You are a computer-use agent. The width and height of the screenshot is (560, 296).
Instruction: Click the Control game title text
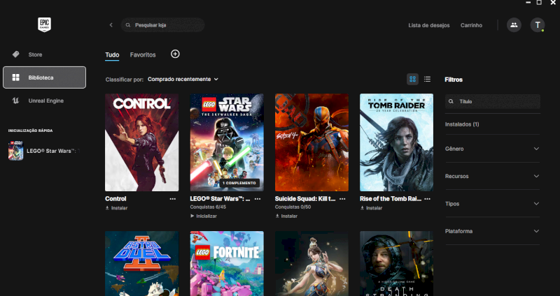tap(115, 199)
